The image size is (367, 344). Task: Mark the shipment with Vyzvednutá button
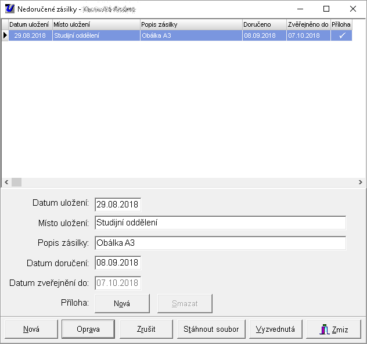click(x=275, y=329)
